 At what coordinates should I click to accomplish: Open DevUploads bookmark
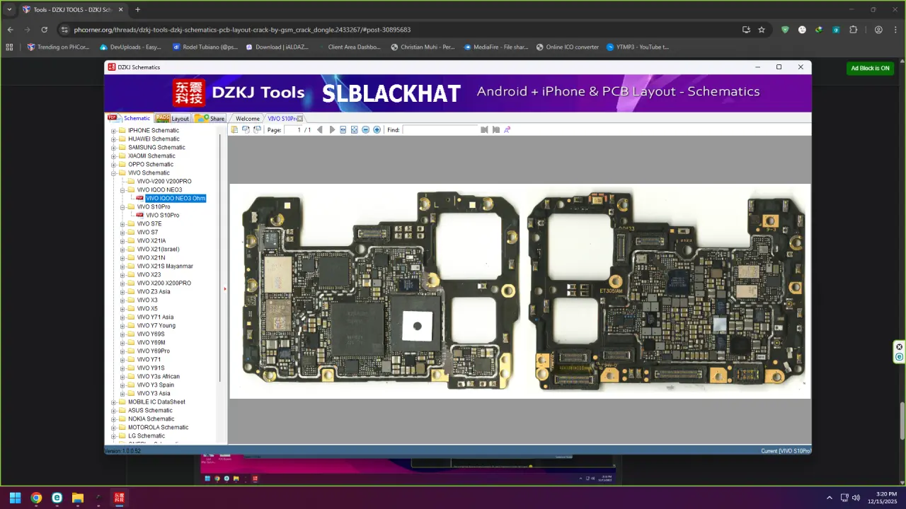(x=131, y=47)
